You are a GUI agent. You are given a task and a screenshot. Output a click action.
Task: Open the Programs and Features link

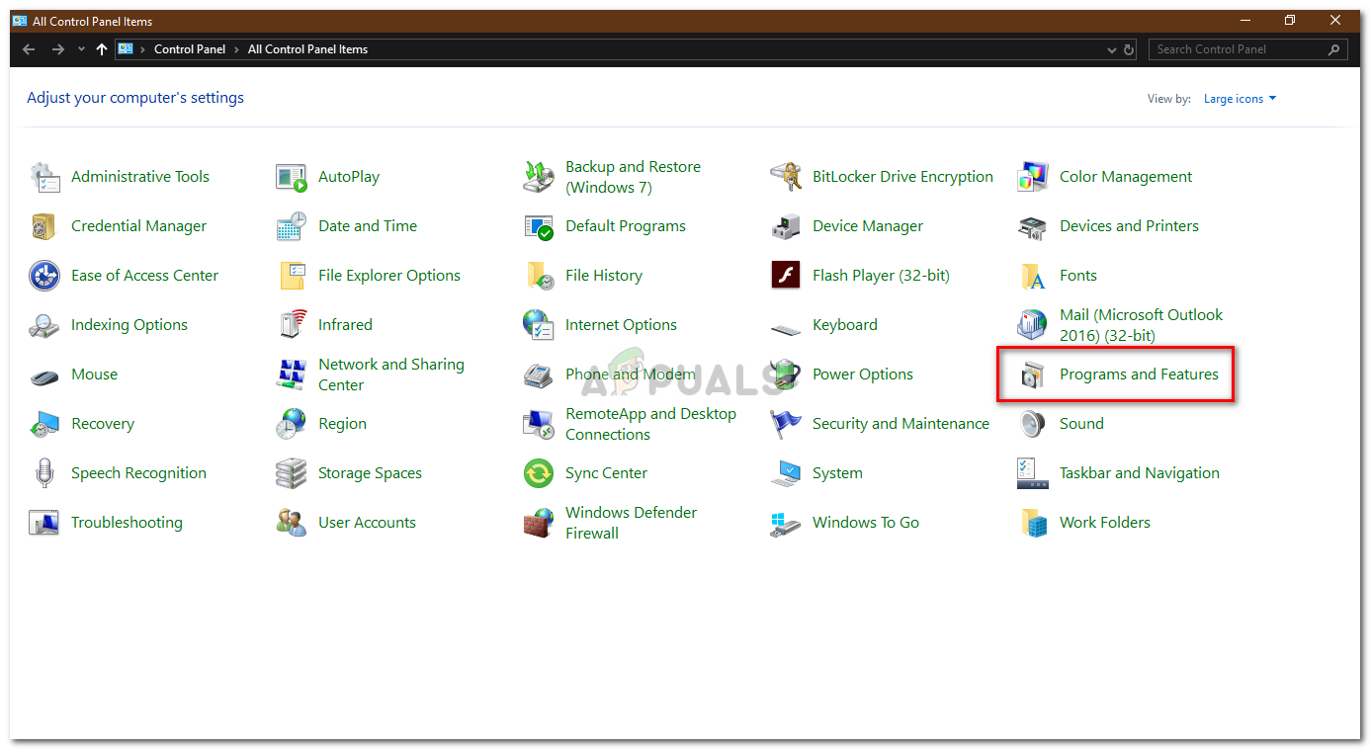(1139, 375)
